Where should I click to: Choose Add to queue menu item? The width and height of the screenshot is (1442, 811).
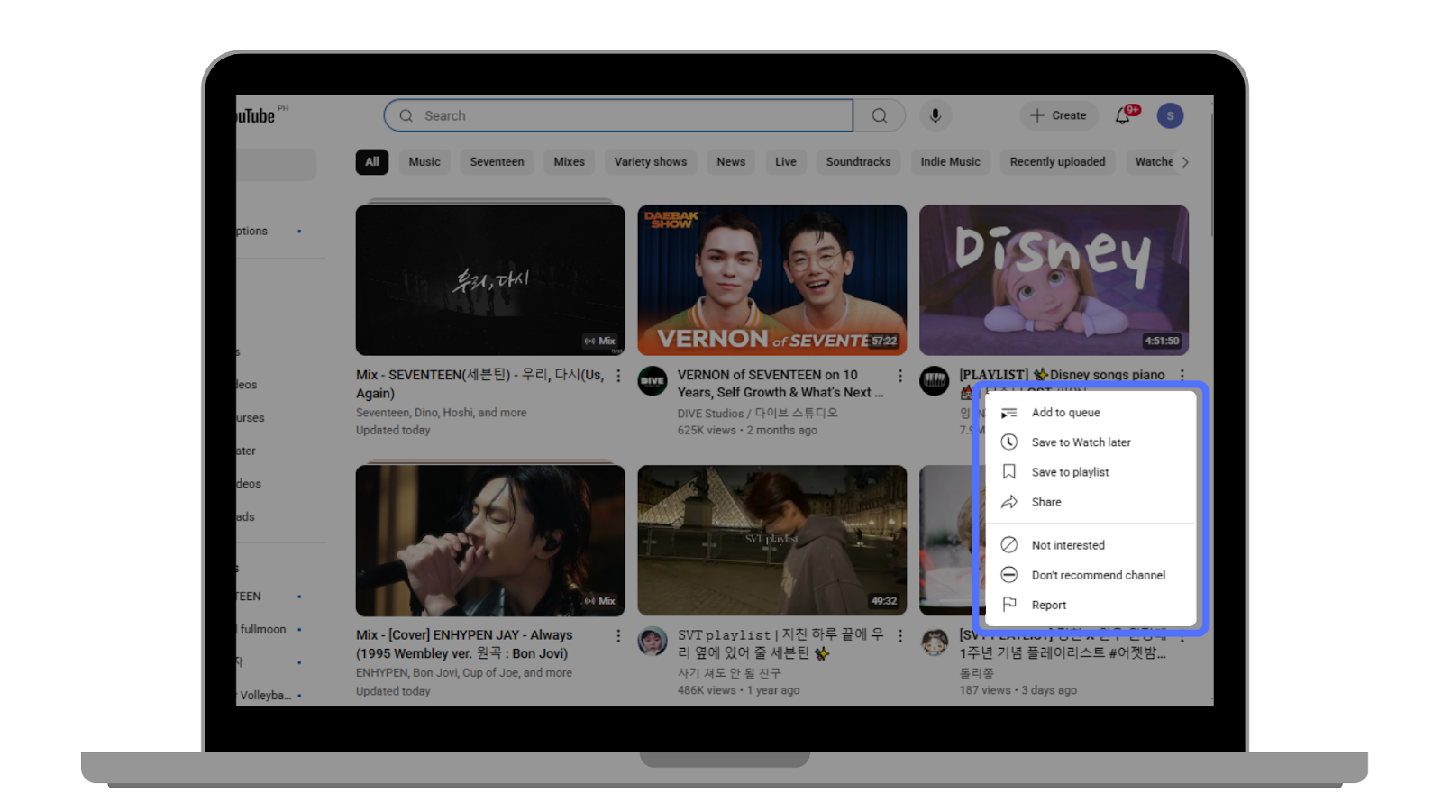coord(1091,413)
